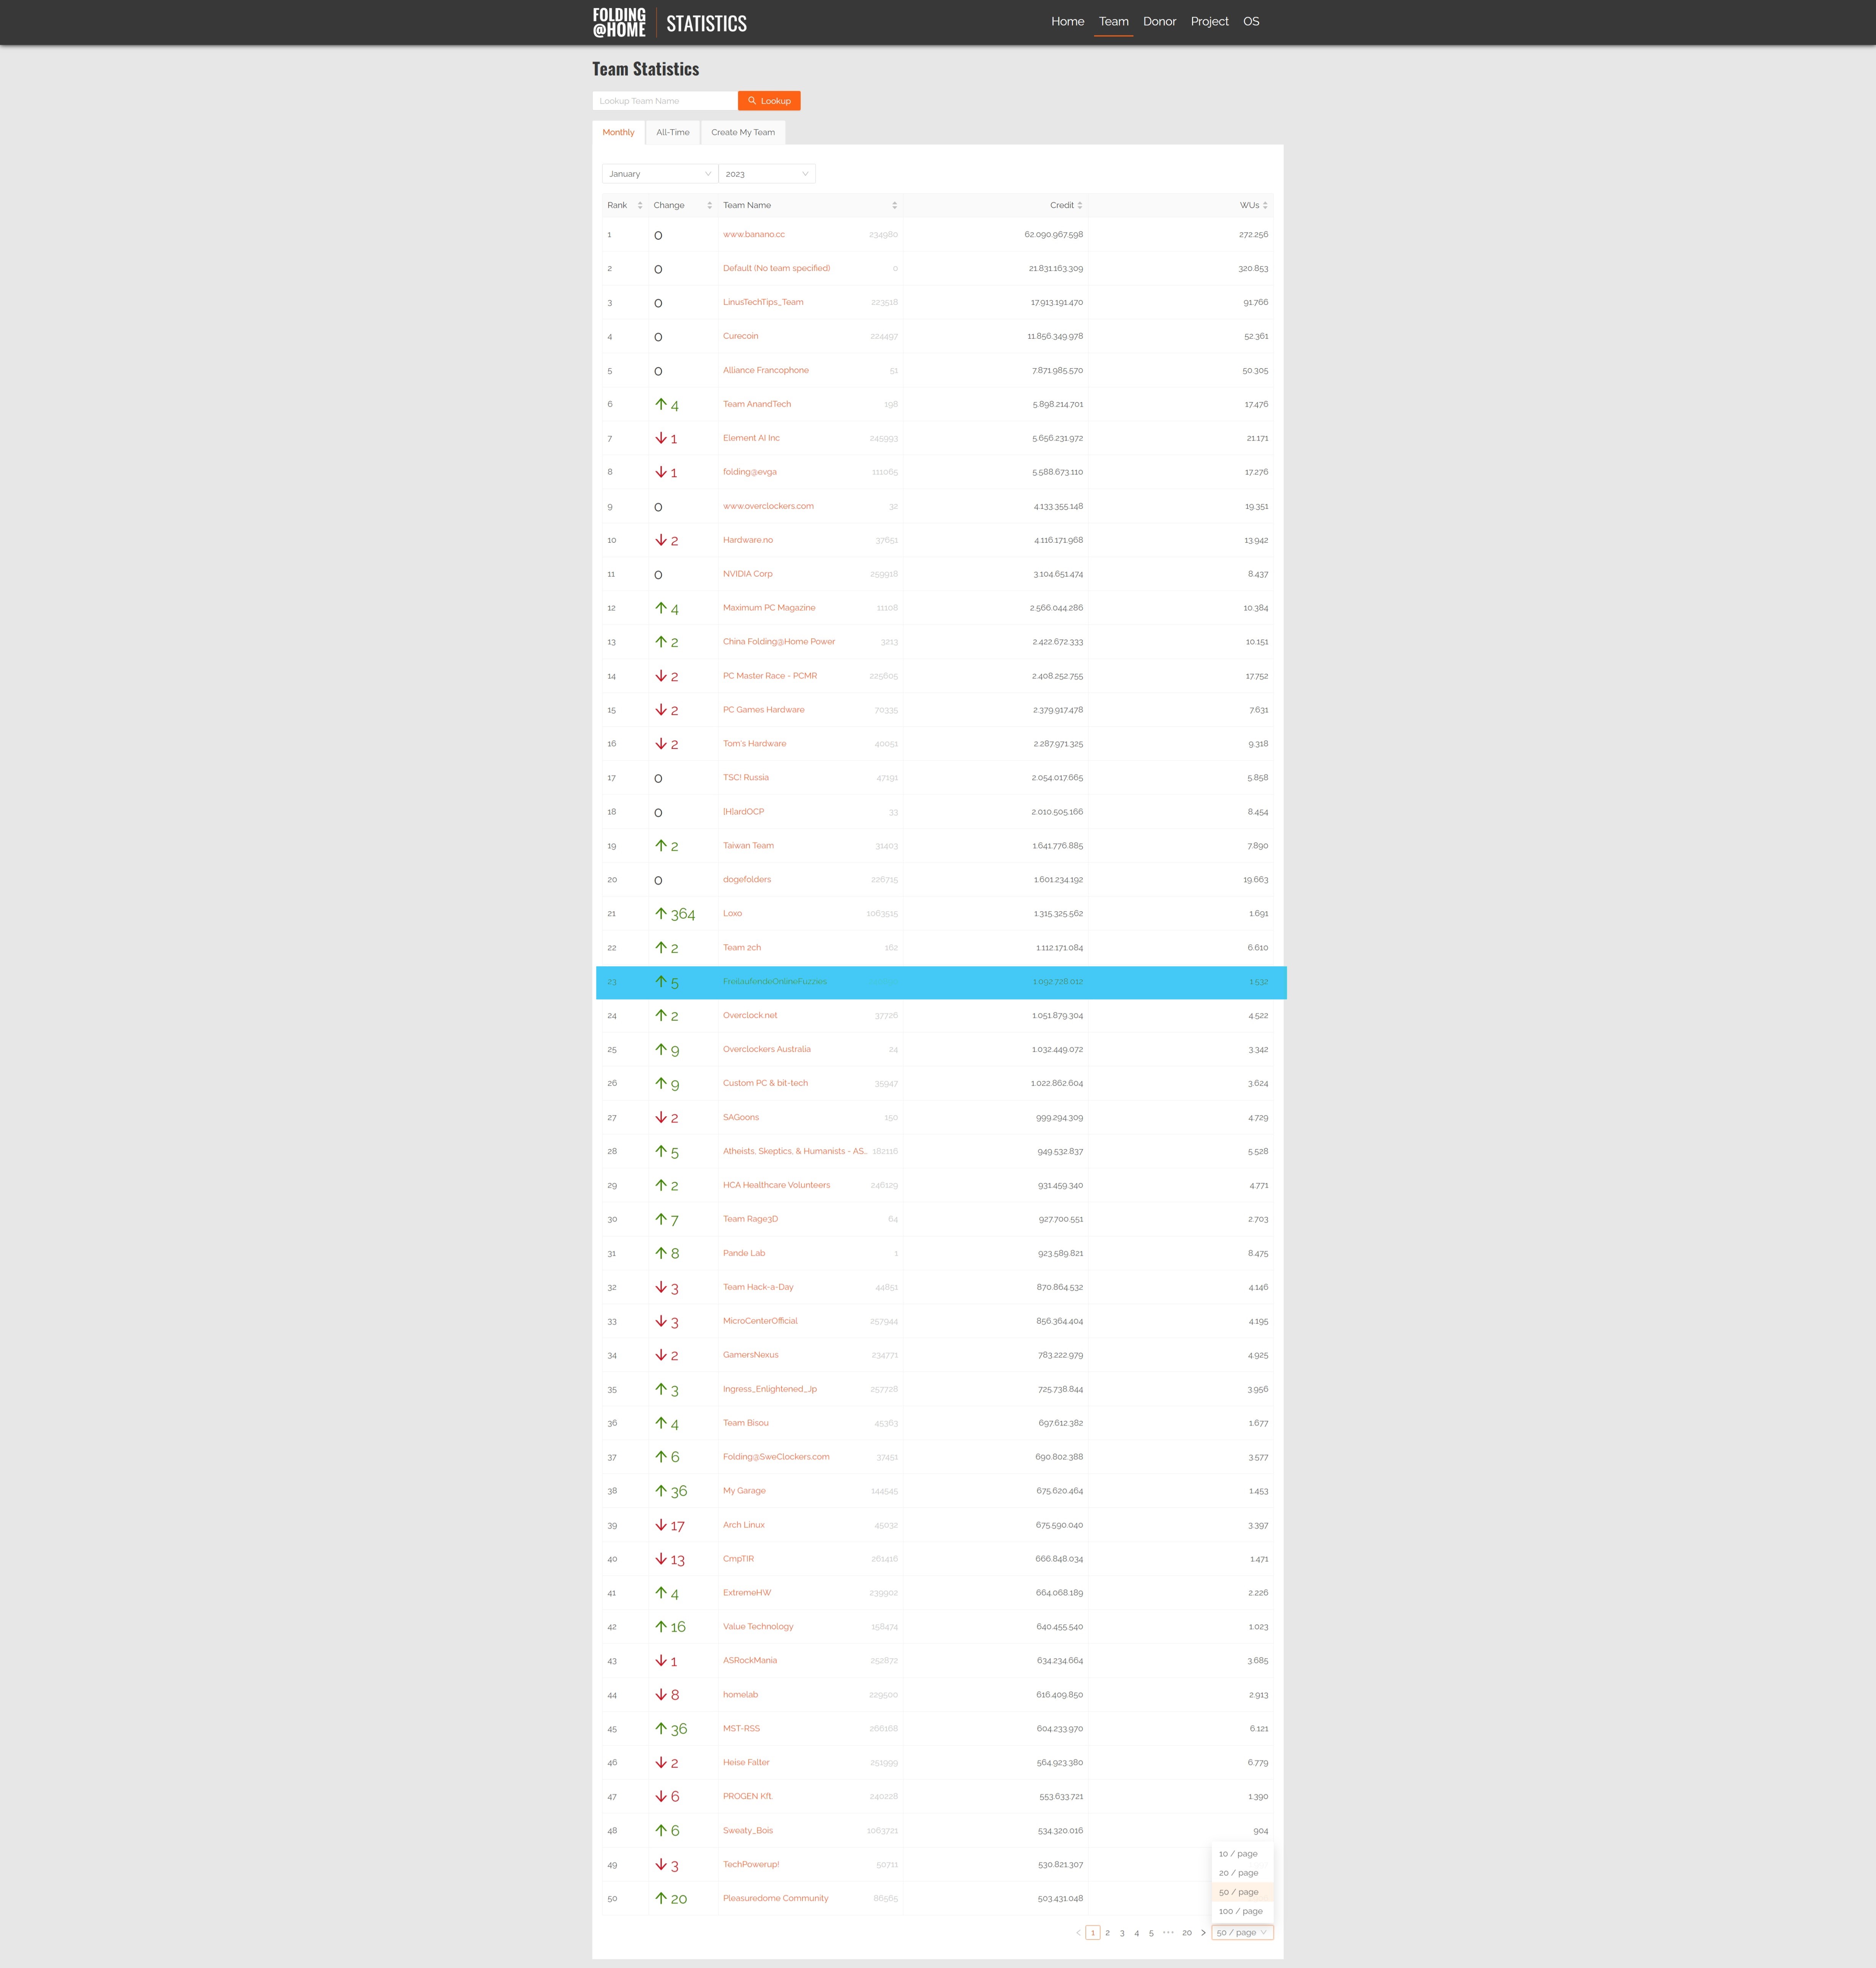
Task: Click the Folding@Home logo
Action: (619, 22)
